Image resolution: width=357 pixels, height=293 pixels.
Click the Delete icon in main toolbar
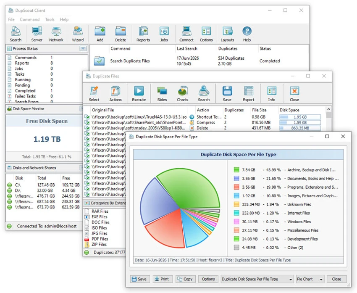pos(121,34)
